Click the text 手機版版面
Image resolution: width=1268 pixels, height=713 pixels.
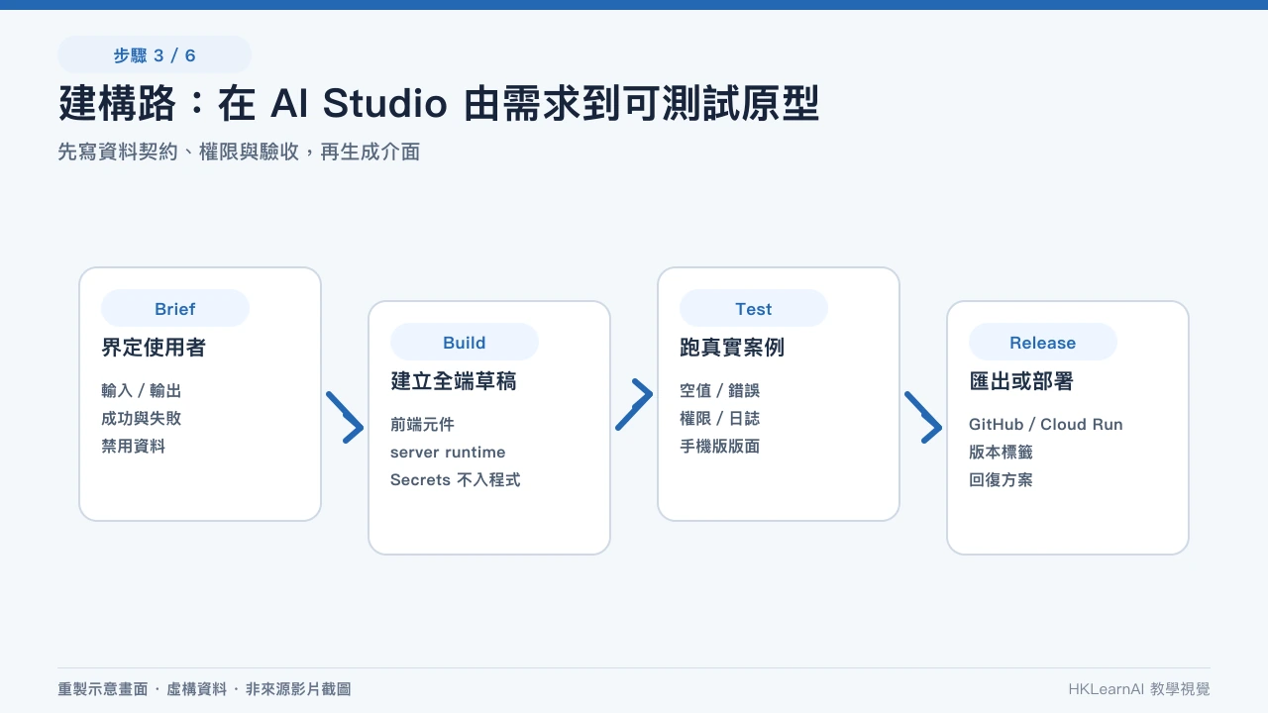point(720,446)
